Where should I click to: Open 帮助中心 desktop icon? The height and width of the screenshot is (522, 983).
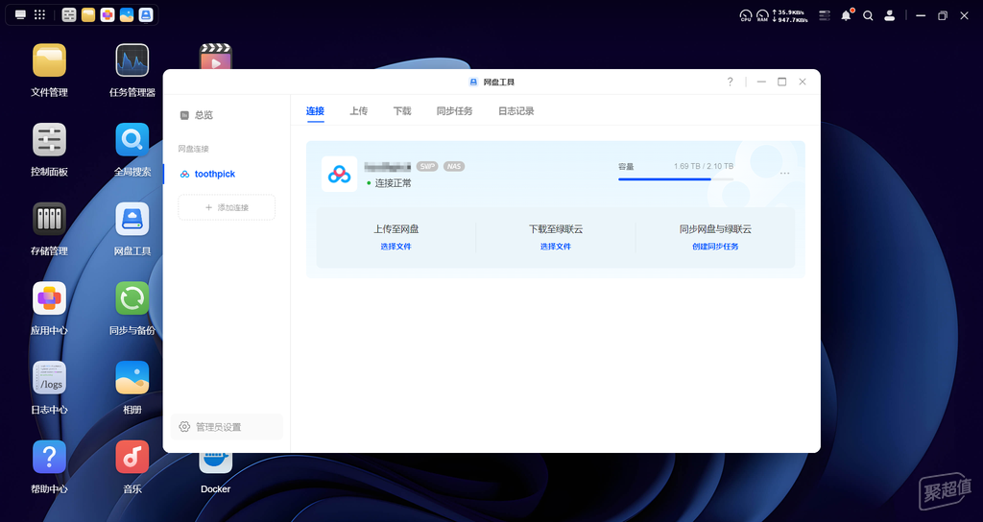click(x=50, y=458)
